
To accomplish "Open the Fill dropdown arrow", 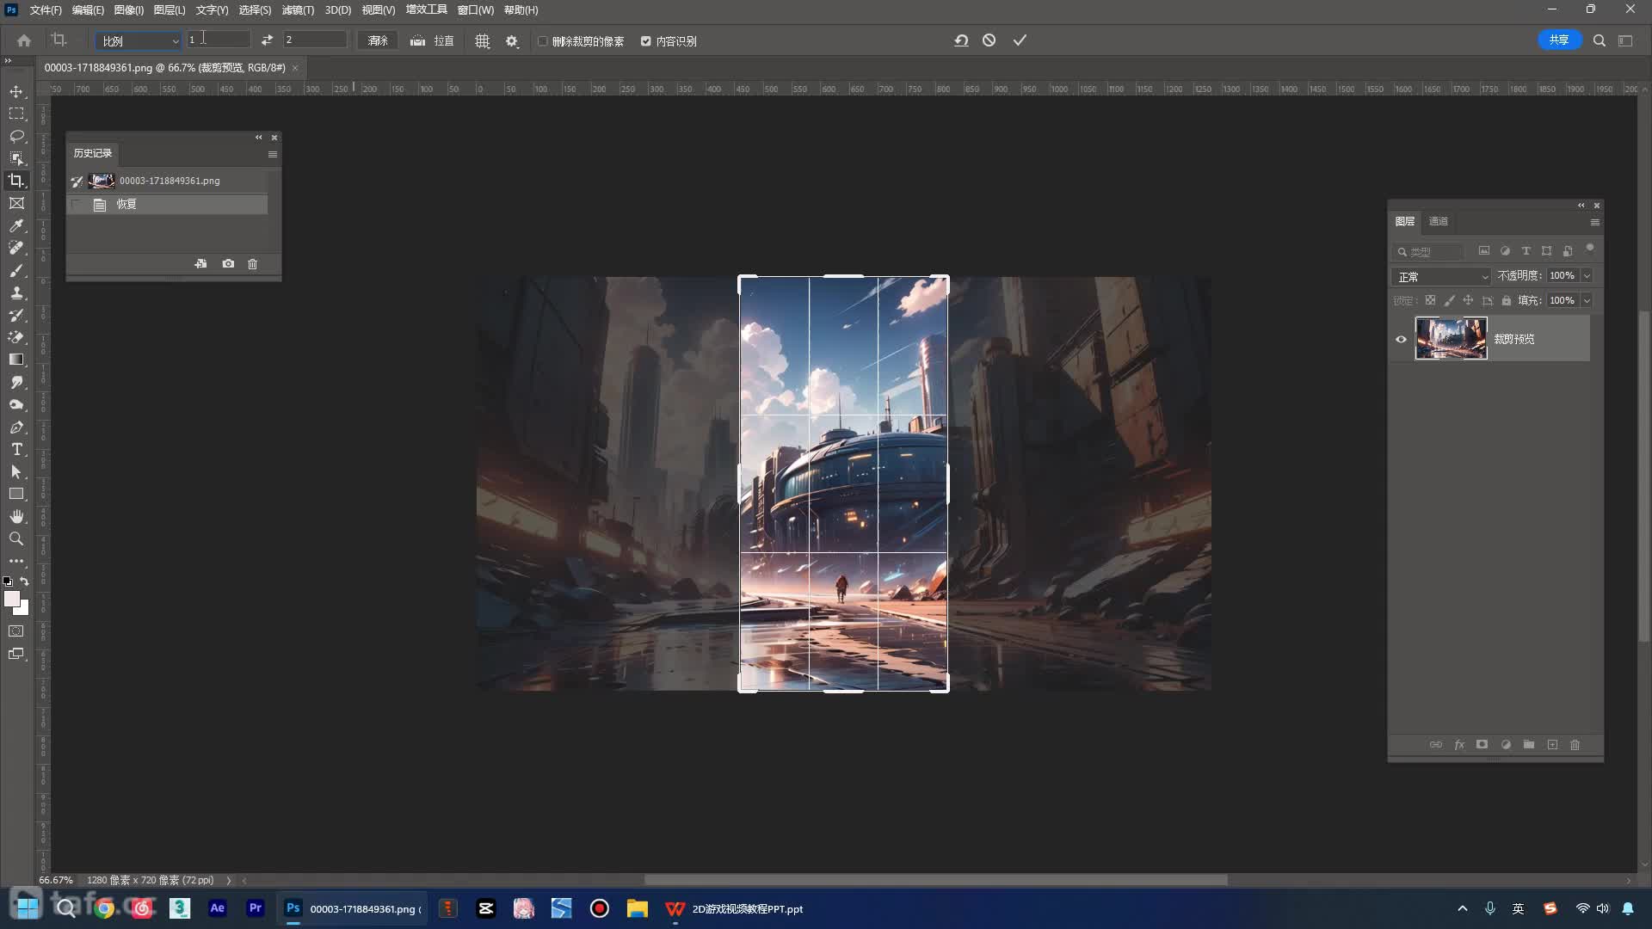I will point(1587,300).
